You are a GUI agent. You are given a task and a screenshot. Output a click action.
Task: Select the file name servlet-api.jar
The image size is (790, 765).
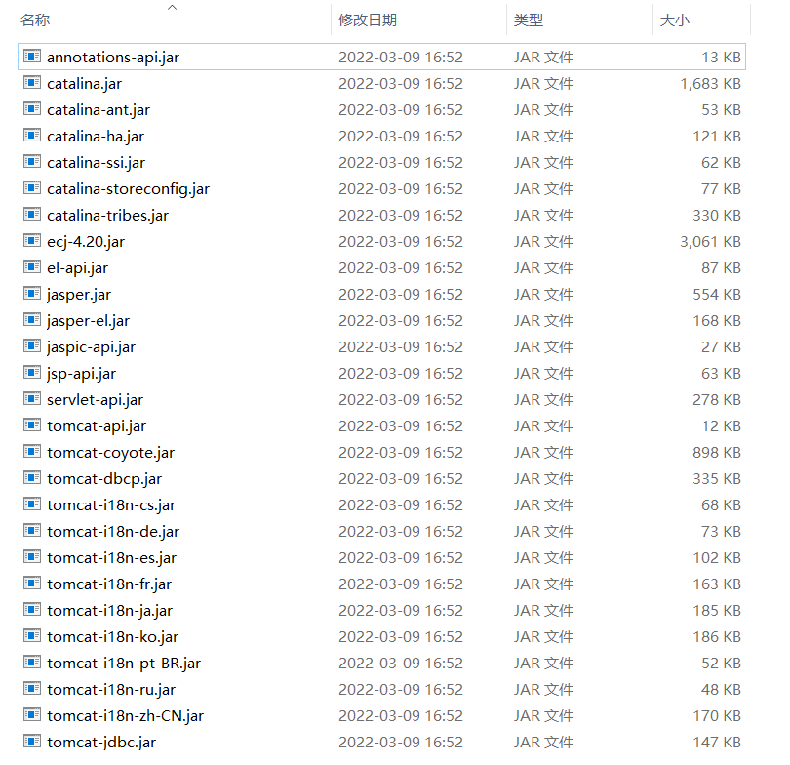[x=95, y=399]
